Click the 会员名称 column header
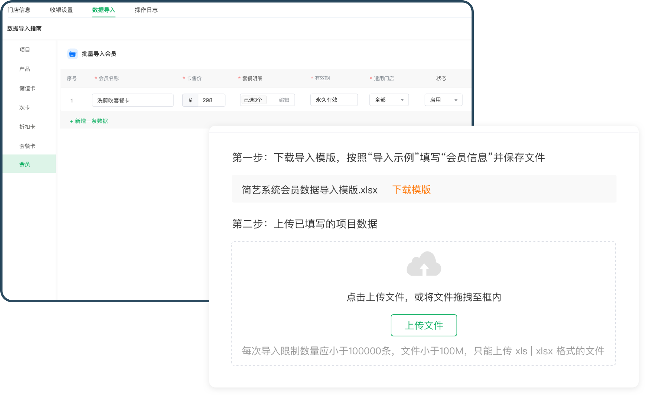Screen dimensions: 645x395 109,78
